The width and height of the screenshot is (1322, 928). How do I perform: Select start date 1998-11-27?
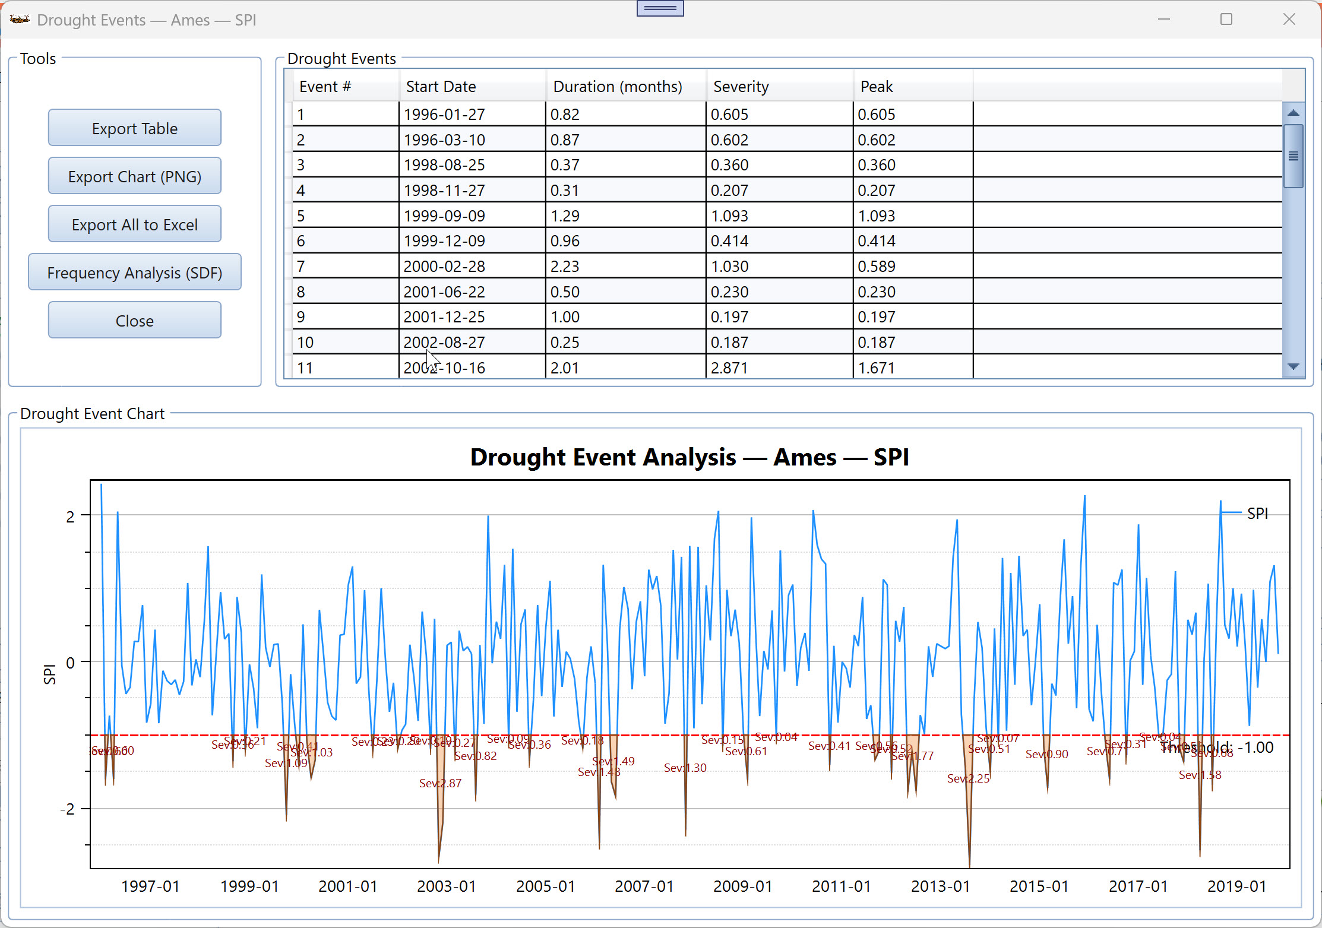[x=472, y=190]
